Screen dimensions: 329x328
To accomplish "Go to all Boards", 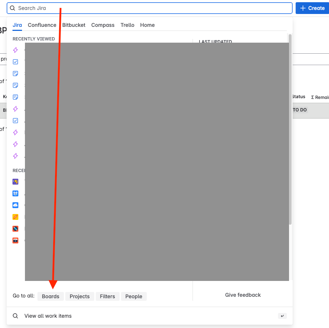I will [51, 296].
